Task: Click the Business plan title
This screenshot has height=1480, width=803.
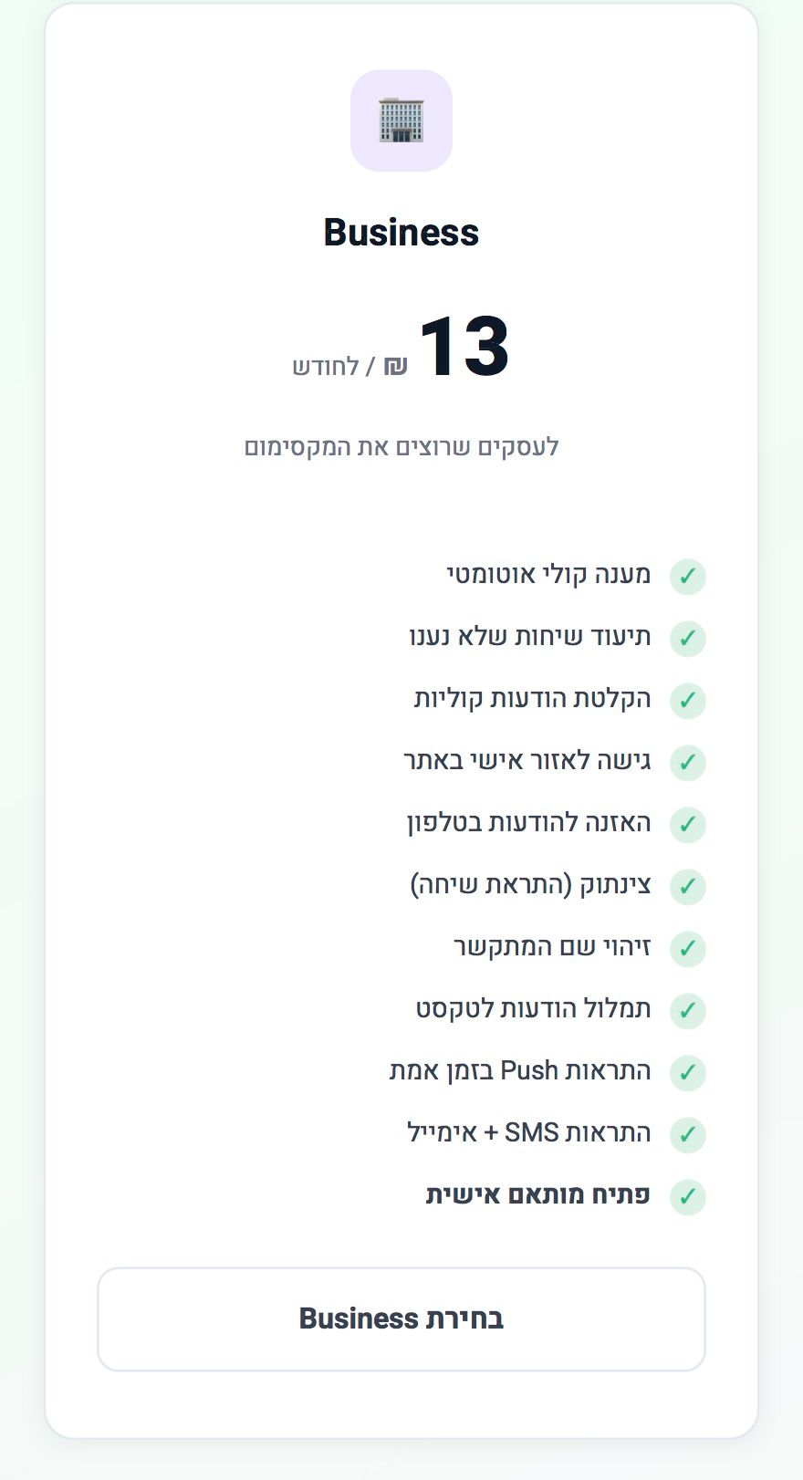Action: [401, 233]
